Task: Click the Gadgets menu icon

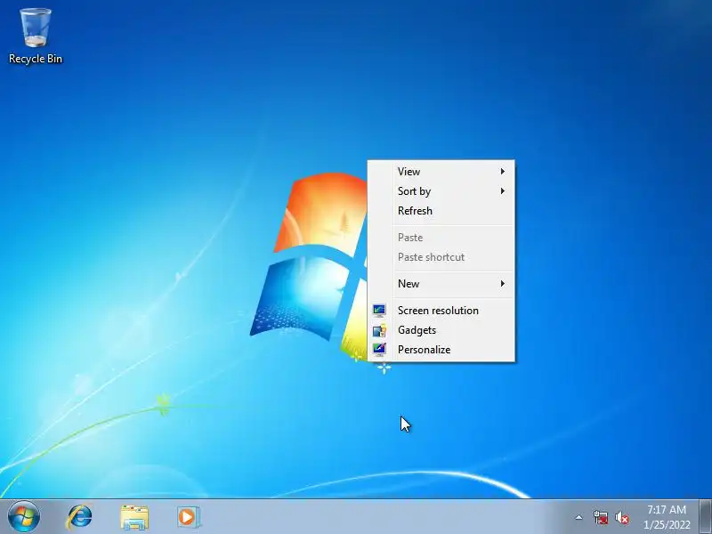Action: point(379,330)
